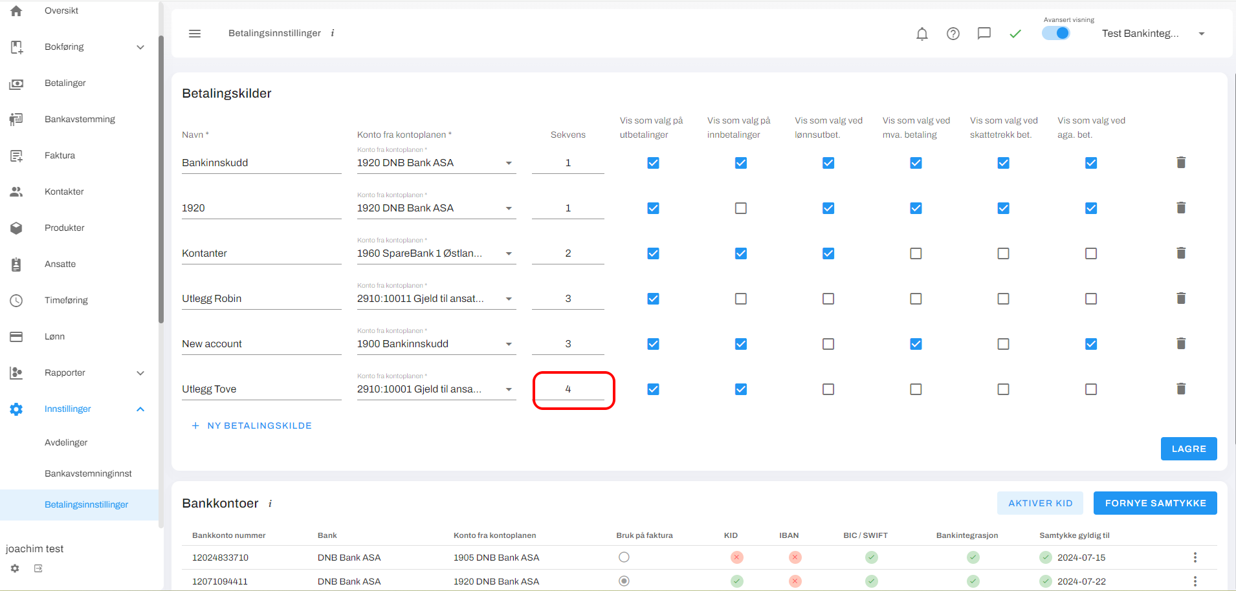Viewport: 1236px width, 591px height.
Task: Delete the Kontanter payment source
Action: point(1181,253)
